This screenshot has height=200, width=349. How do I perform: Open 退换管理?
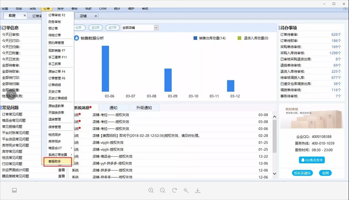click(x=55, y=119)
